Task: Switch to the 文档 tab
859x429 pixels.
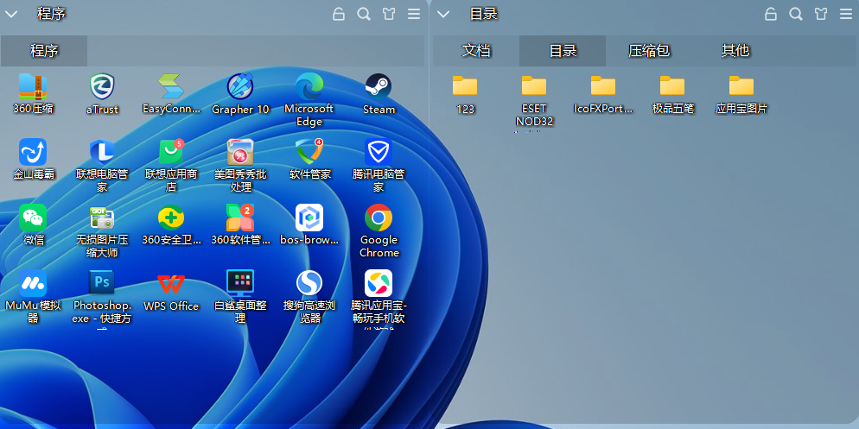Action: 476,51
